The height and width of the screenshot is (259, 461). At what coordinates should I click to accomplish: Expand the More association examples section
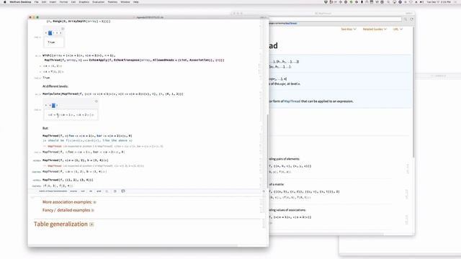94,202
